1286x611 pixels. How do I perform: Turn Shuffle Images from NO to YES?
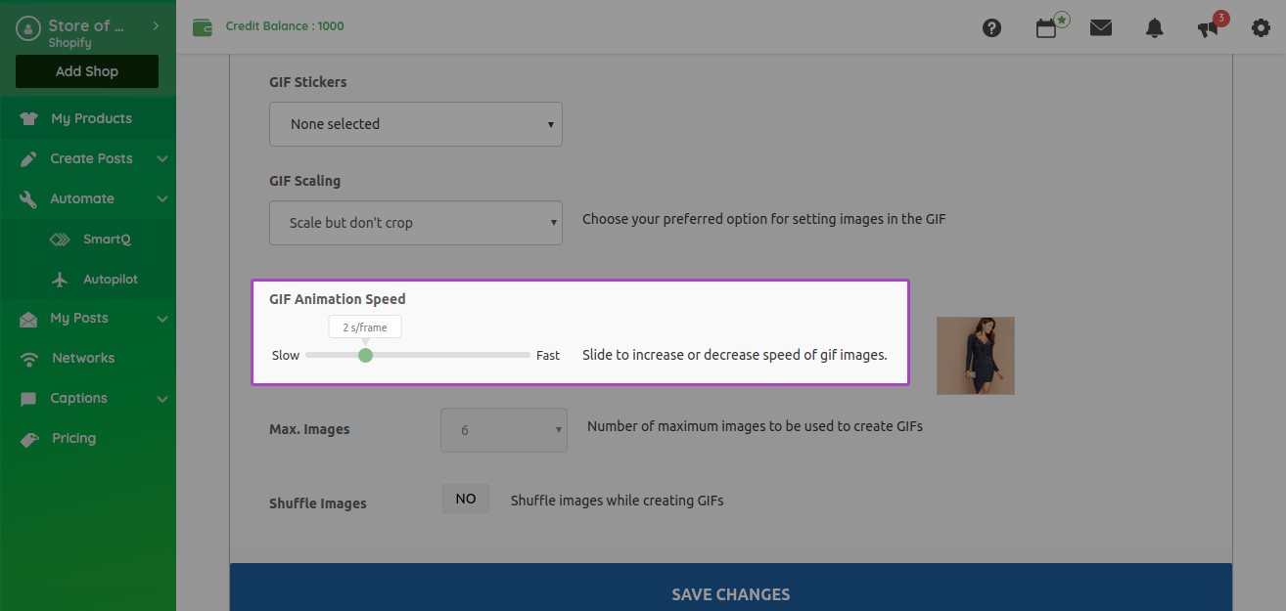coord(465,498)
